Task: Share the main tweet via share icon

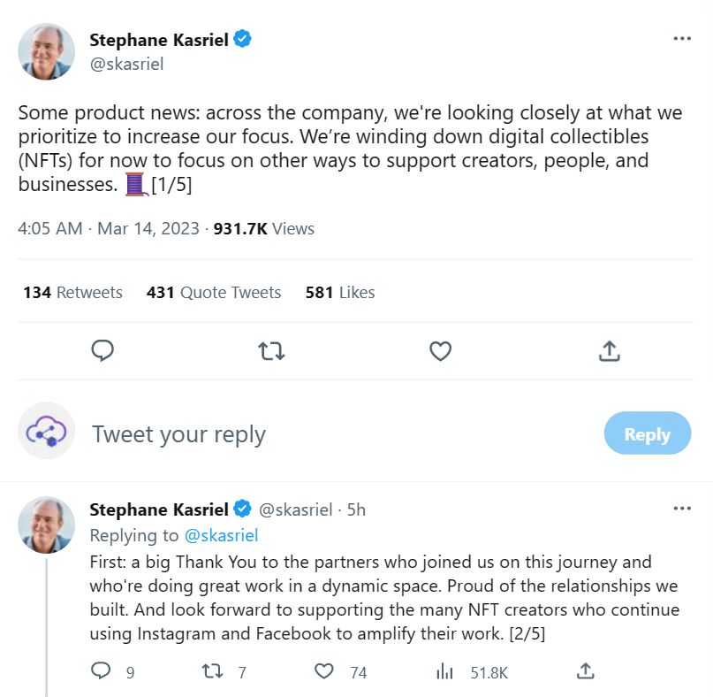Action: tap(610, 351)
